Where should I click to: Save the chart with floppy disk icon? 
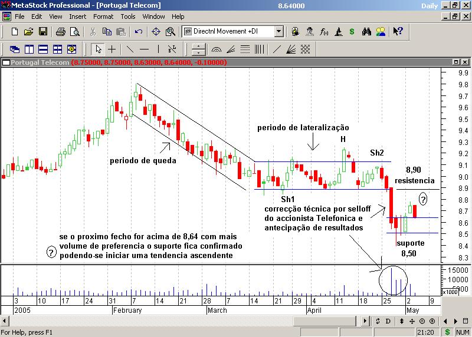click(x=43, y=32)
